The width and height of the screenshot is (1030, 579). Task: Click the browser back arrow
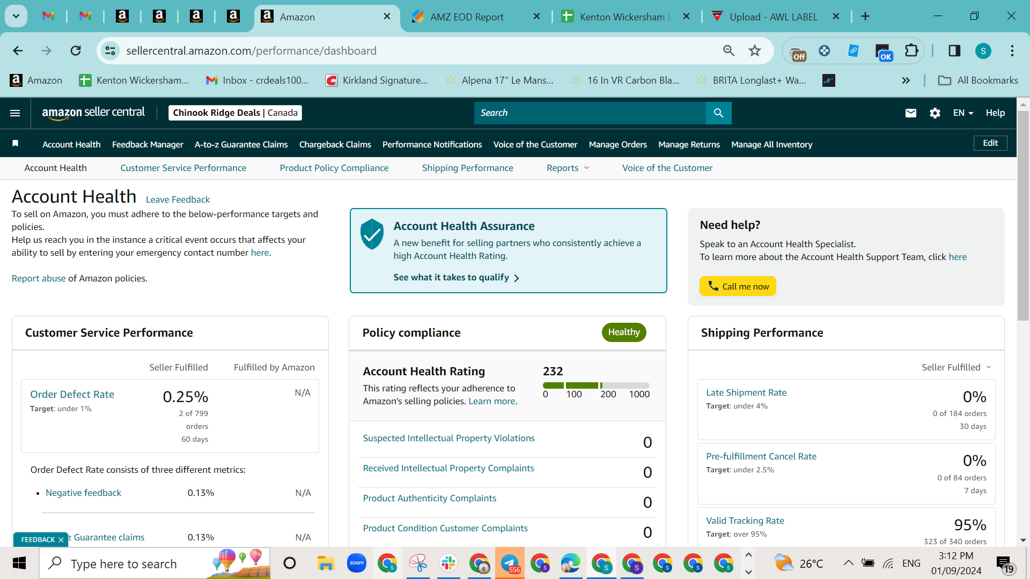(18, 51)
